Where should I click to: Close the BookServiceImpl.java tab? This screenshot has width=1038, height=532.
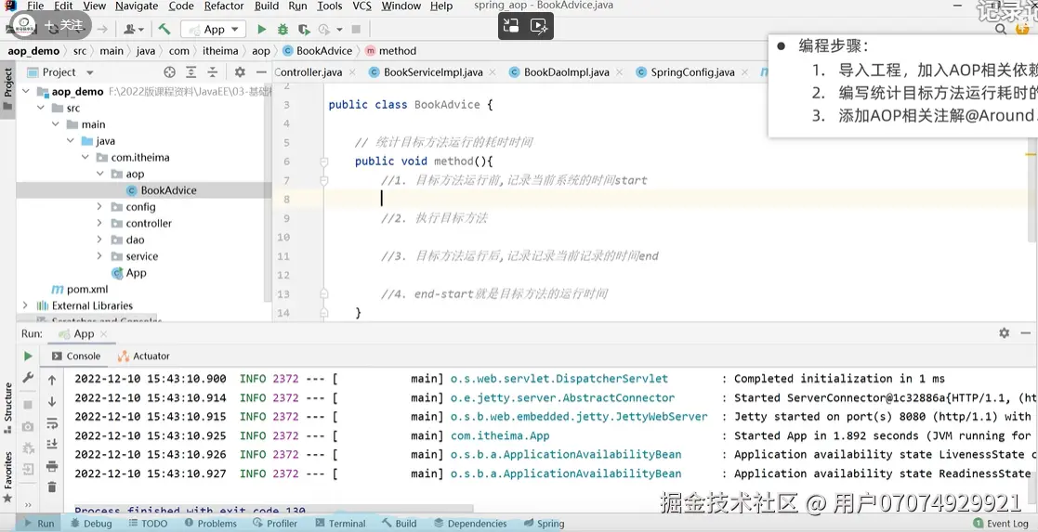coord(493,72)
